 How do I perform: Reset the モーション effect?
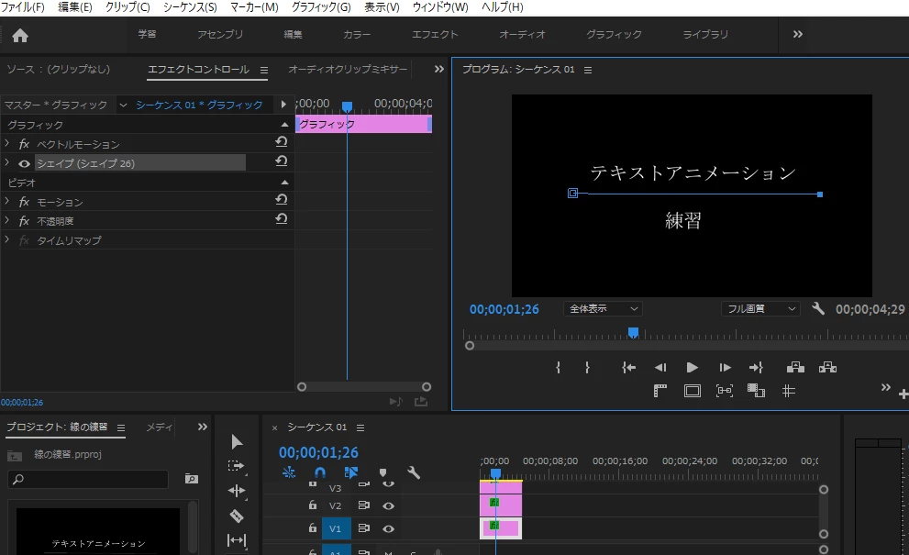click(x=282, y=199)
